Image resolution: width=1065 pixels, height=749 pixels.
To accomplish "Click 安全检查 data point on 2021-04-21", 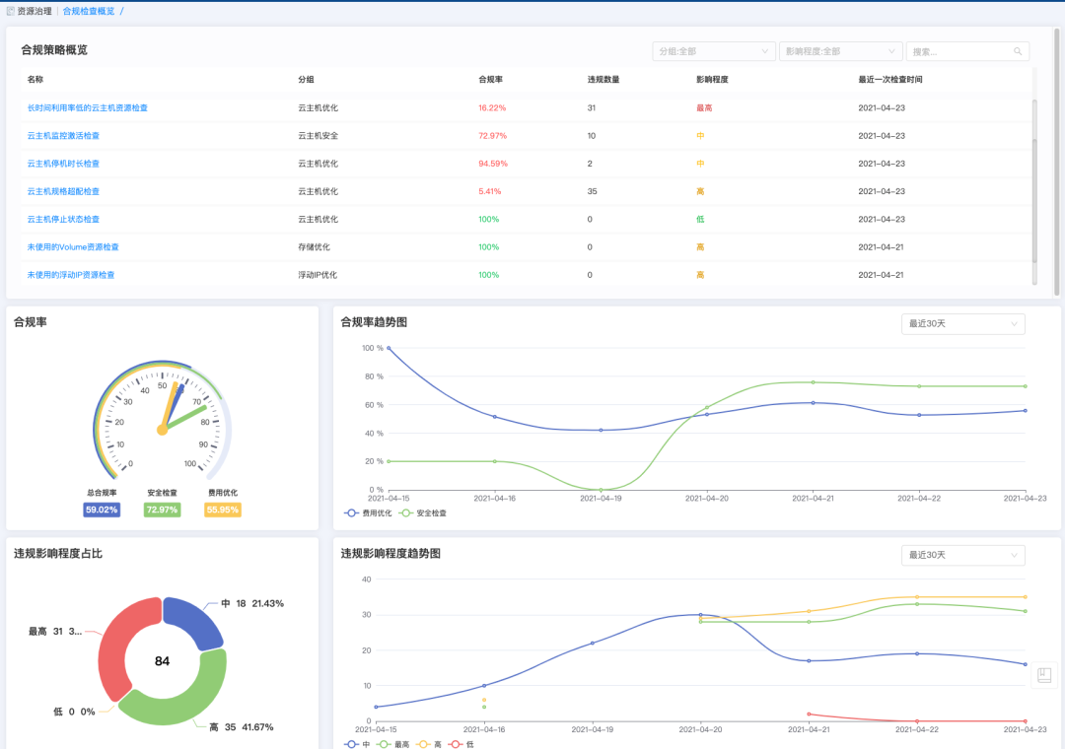I will click(x=813, y=382).
